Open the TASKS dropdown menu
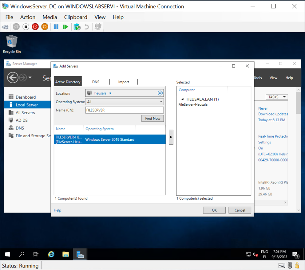 click(x=276, y=97)
